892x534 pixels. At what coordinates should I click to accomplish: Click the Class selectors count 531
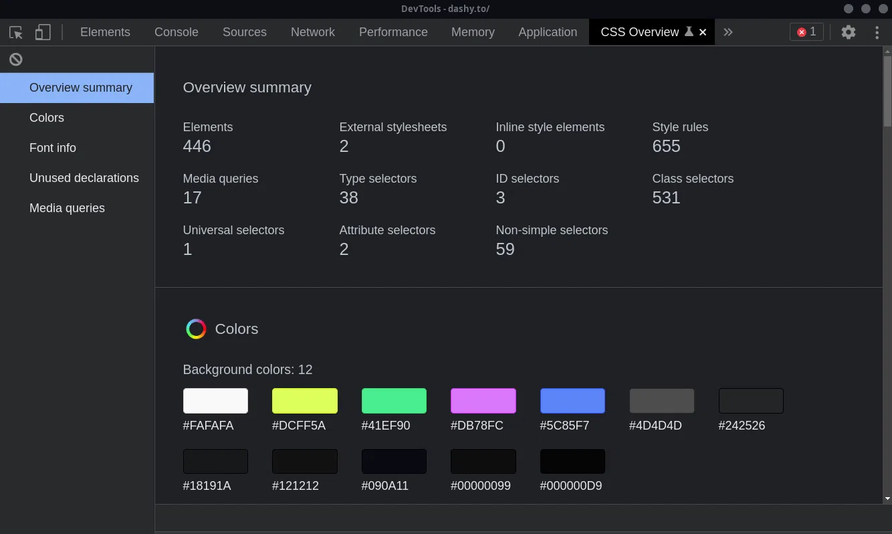(667, 198)
